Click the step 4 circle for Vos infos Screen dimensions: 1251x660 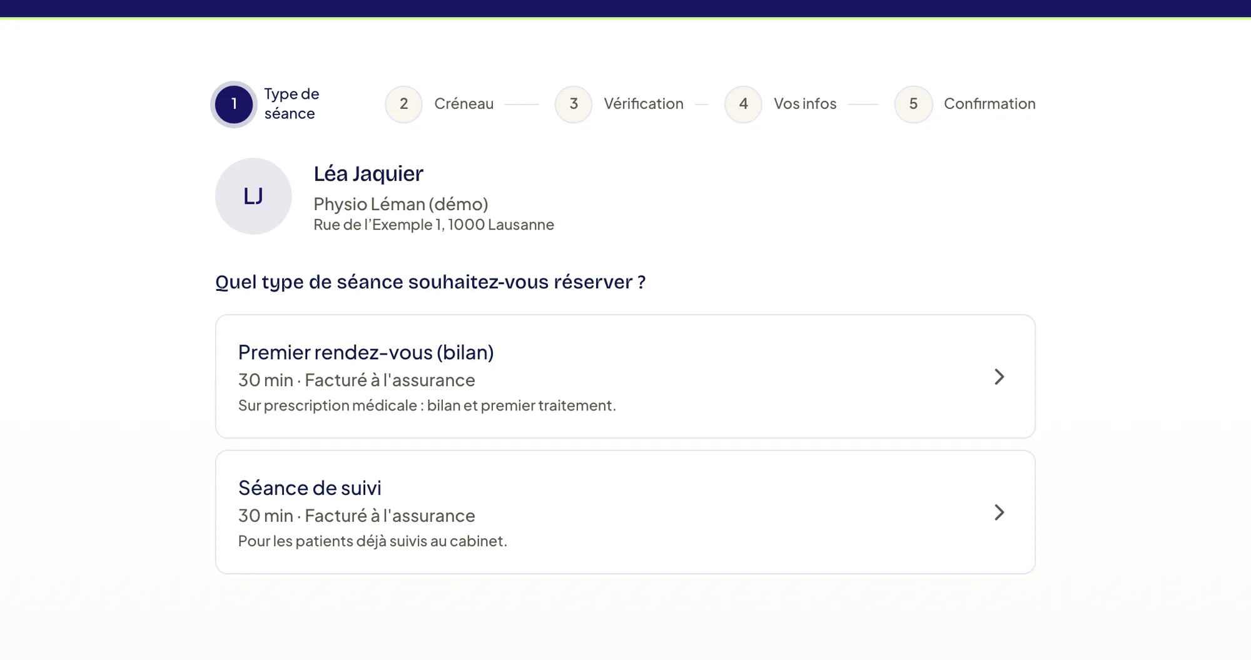744,104
